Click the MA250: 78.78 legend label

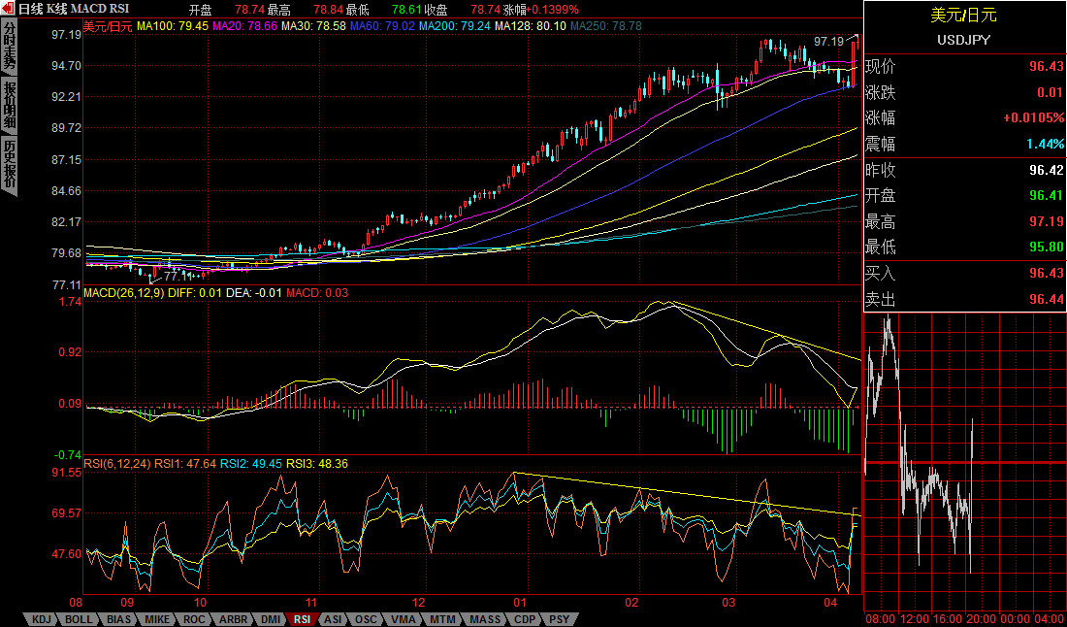click(605, 26)
